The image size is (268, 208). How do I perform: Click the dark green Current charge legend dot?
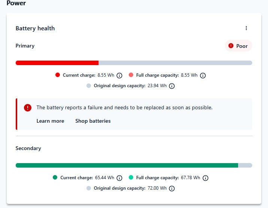(x=55, y=177)
